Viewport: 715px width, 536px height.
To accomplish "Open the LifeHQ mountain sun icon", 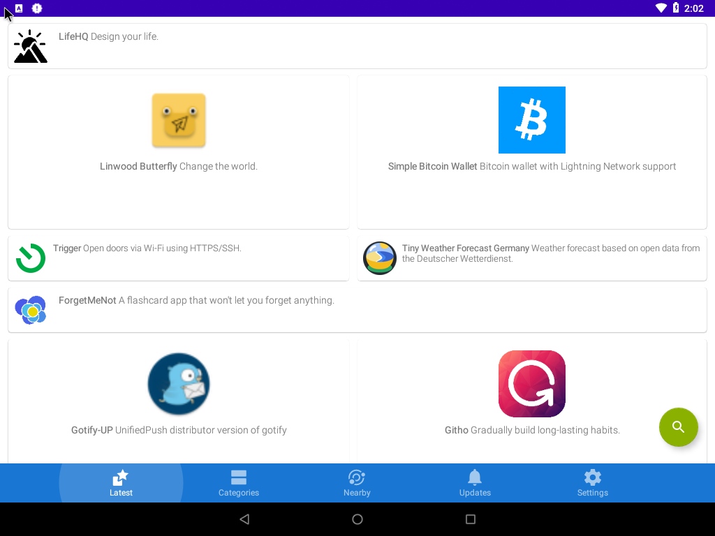I will (x=31, y=46).
